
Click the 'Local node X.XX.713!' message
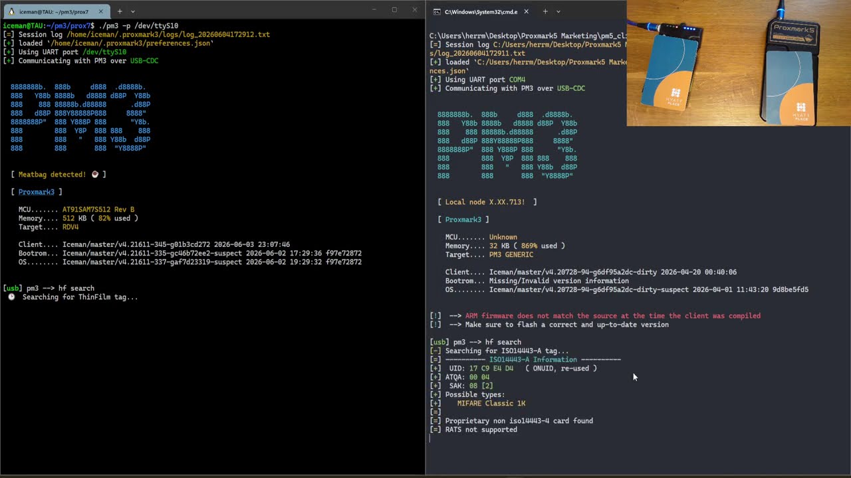(485, 202)
